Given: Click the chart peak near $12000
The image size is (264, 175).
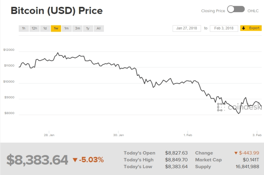Looking at the screenshot, I should click(58, 53).
